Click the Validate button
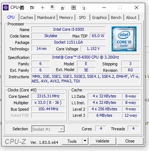Viewport: 149px width, 151px height. (102, 141)
